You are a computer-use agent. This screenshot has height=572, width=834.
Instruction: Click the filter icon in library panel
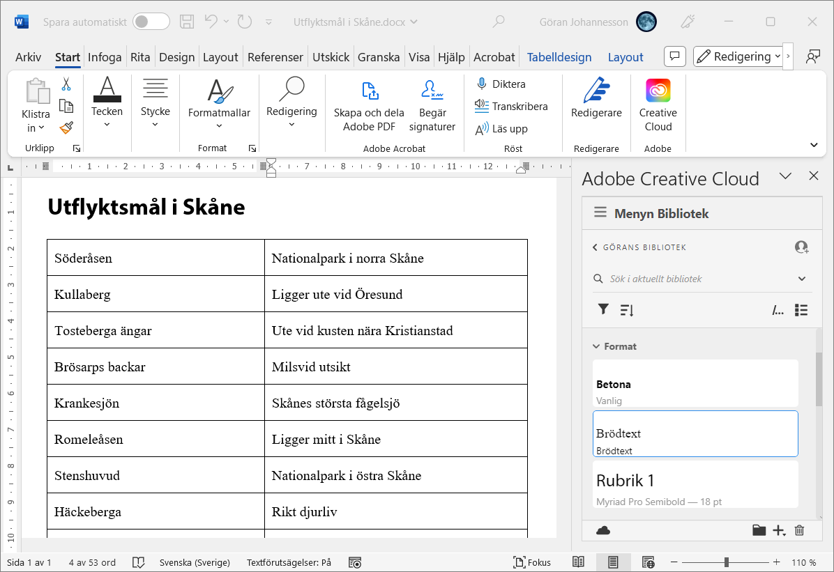pyautogui.click(x=603, y=310)
